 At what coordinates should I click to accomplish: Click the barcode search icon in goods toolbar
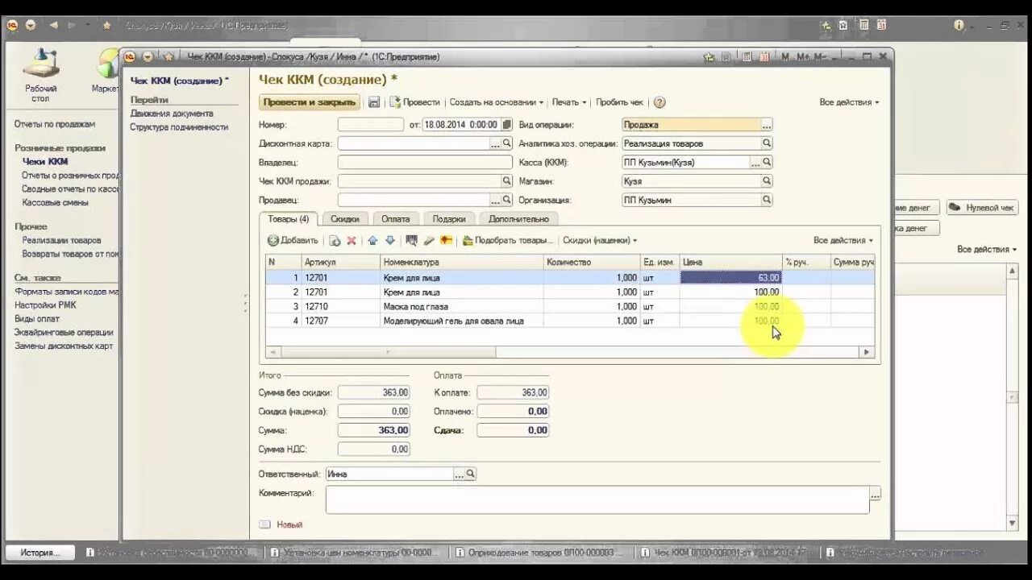coord(411,240)
